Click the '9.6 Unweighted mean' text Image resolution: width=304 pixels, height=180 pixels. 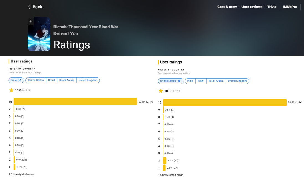(170, 175)
